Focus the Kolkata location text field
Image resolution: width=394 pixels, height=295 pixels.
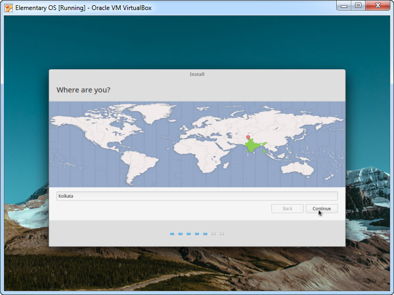197,196
